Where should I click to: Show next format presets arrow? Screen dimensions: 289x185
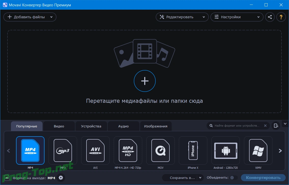pos(280,151)
